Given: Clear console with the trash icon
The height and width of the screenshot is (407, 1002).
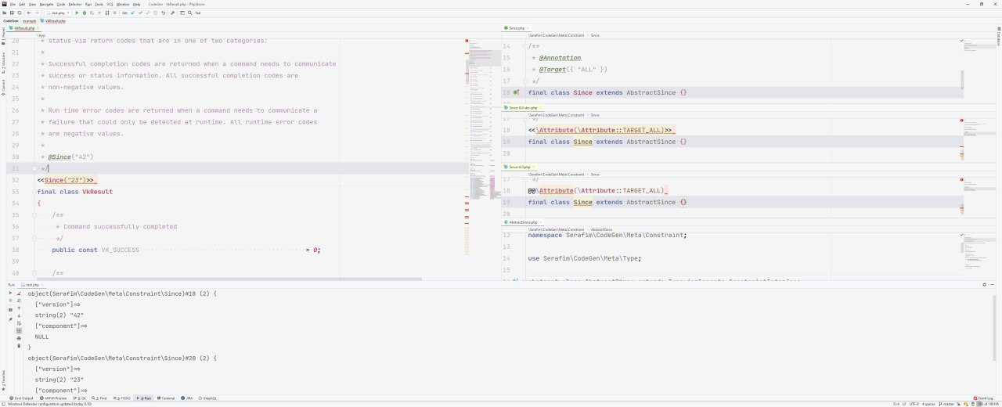Looking at the screenshot, I should pyautogui.click(x=19, y=345).
